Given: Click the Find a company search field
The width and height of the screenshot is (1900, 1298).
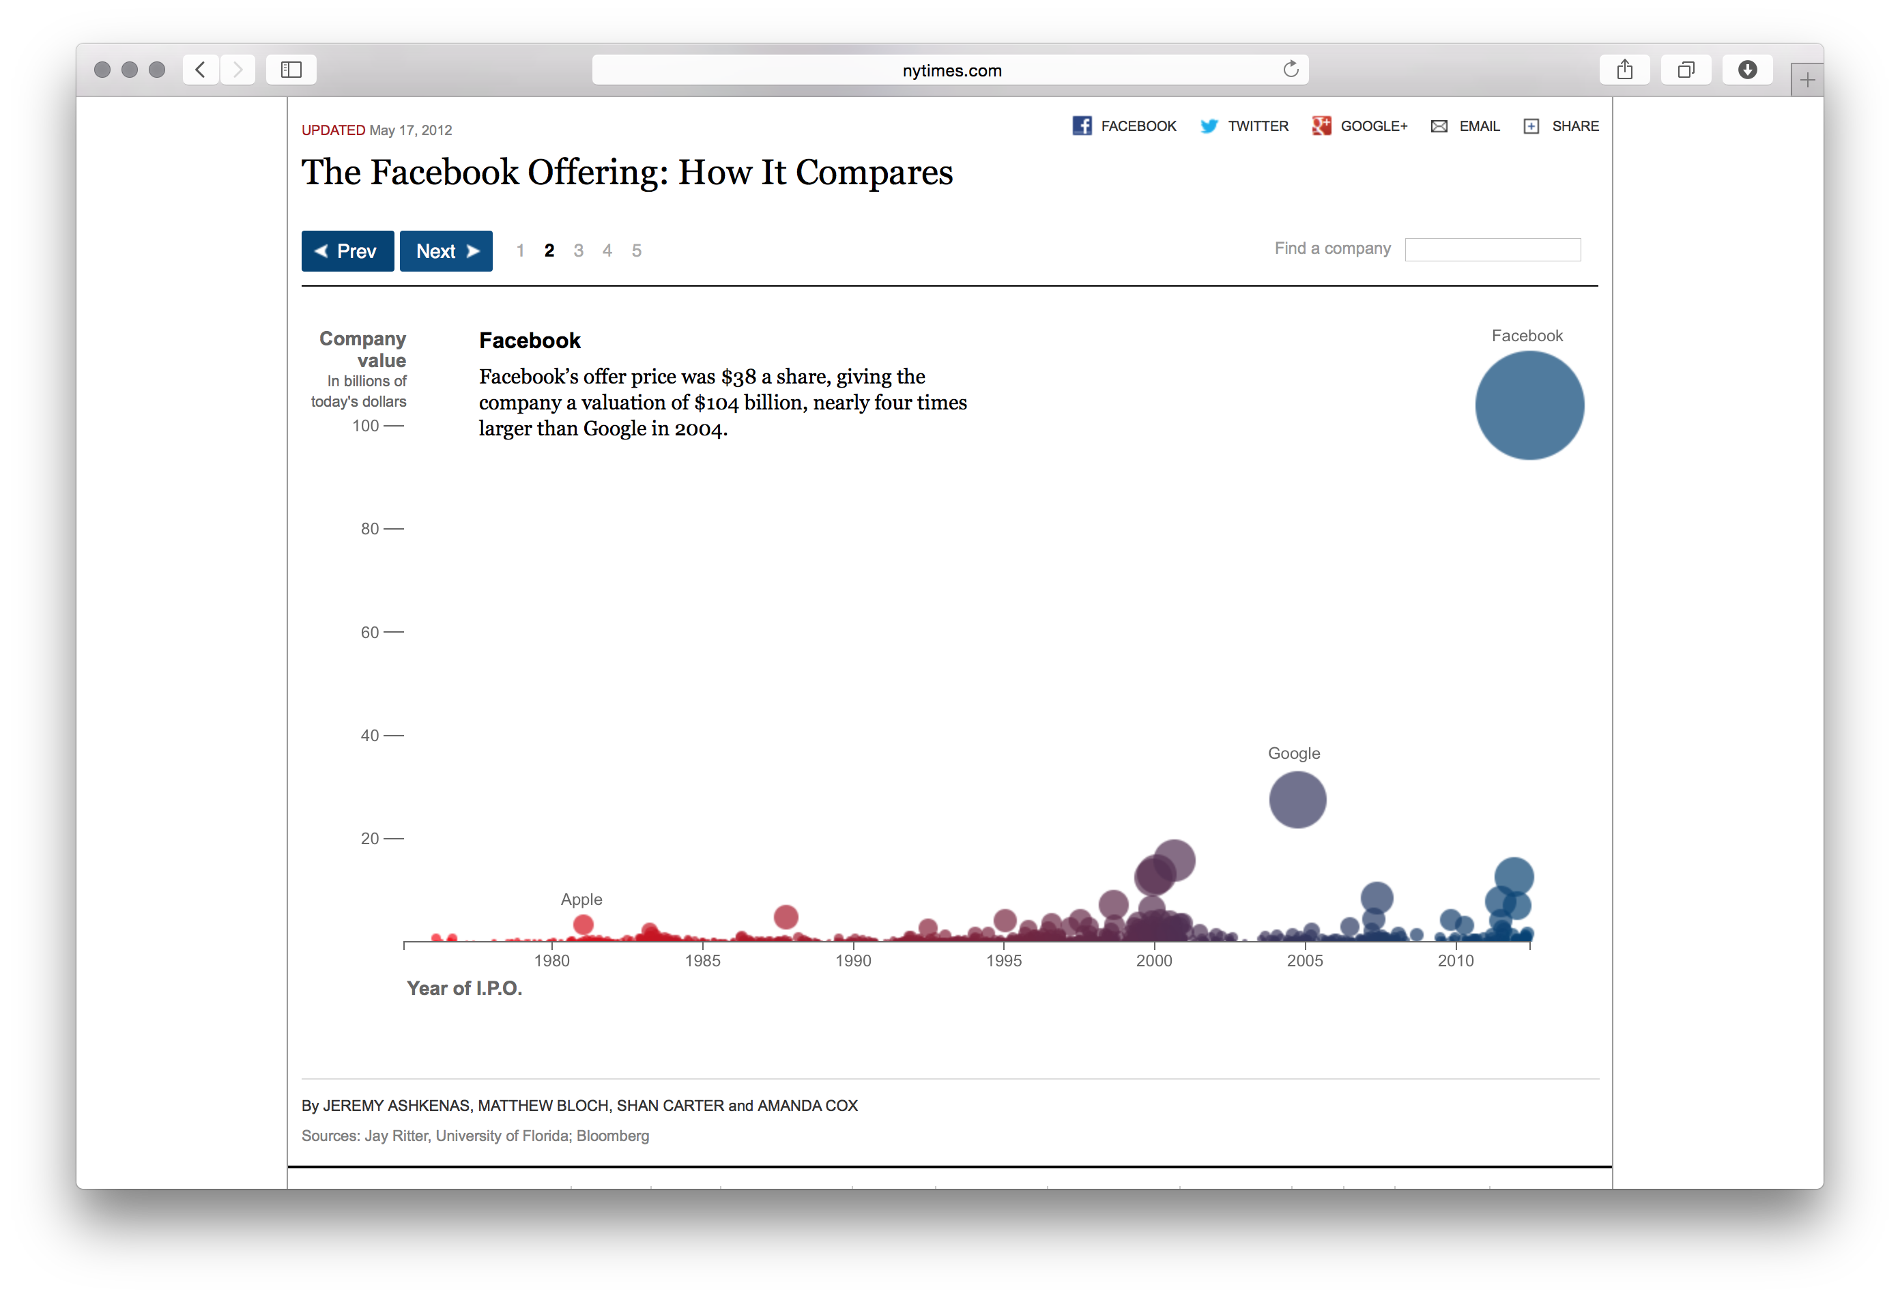Looking at the screenshot, I should [1492, 249].
